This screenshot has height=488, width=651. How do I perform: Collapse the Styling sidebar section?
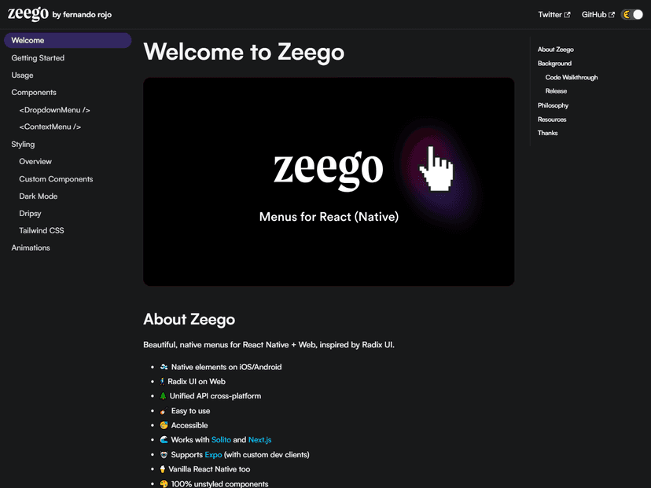point(23,145)
